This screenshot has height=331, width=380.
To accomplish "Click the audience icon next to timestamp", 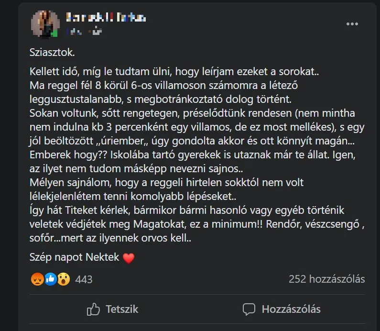I will click(97, 32).
